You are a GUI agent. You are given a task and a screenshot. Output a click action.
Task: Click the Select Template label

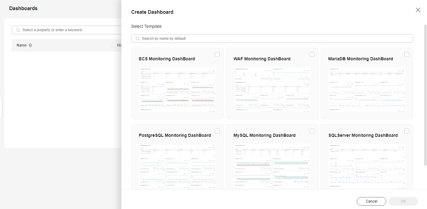[146, 26]
